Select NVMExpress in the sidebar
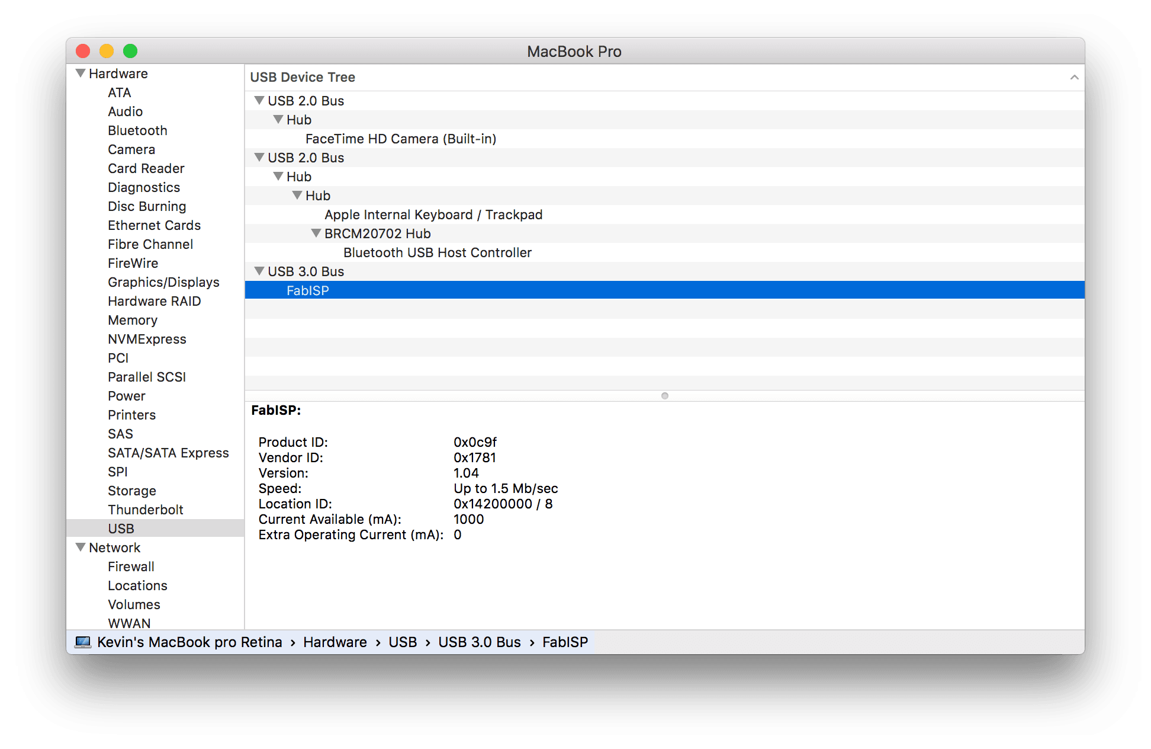Image resolution: width=1151 pixels, height=749 pixels. point(147,339)
